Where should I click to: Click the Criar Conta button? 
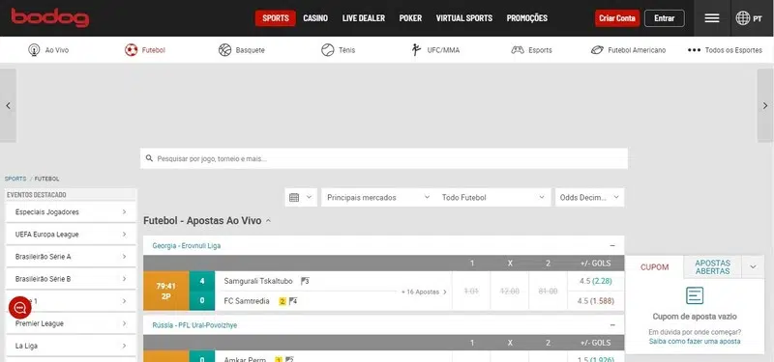click(x=617, y=18)
